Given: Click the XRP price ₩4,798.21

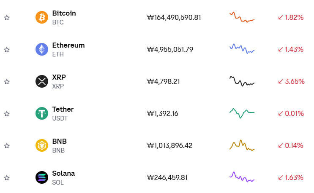Looking at the screenshot, I should click(x=163, y=81).
